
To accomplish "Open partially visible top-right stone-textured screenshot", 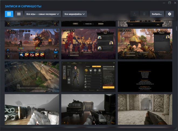I will click(x=145, y=23).
